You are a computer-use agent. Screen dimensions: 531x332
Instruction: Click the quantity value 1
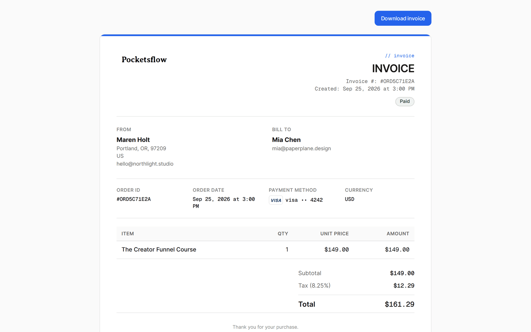[287, 250]
